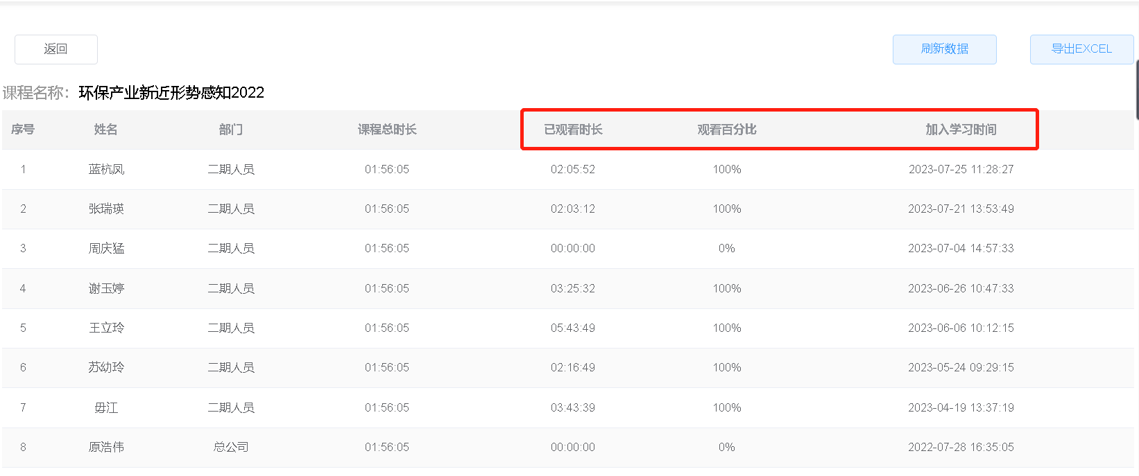The width and height of the screenshot is (1139, 476).
Task: Export the table via 导出EXCEL
Action: coord(1081,49)
